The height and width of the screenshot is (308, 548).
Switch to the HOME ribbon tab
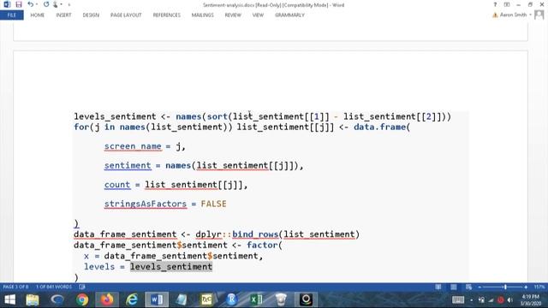38,15
